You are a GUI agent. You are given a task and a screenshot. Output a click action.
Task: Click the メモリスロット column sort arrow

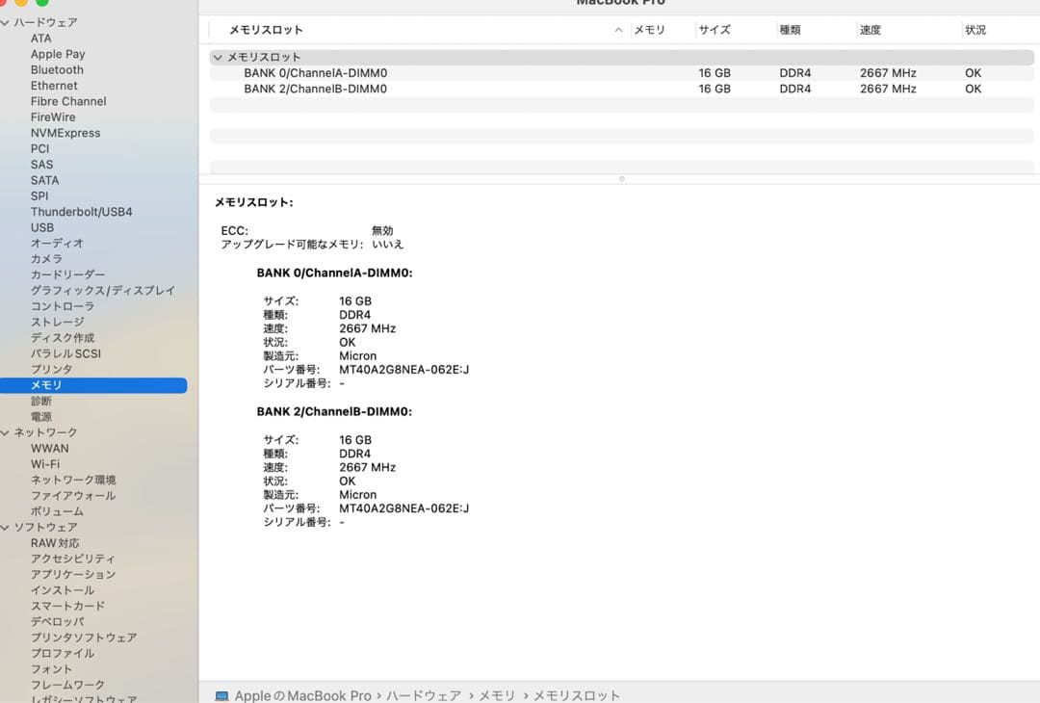tap(617, 30)
